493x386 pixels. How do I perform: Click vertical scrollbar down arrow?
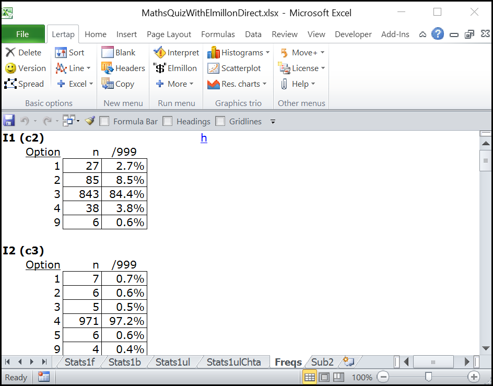[486, 348]
